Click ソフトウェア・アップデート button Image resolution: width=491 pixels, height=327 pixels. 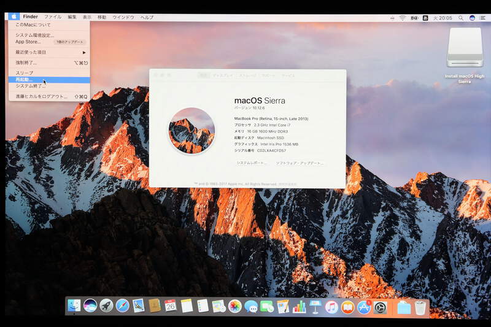tap(300, 163)
